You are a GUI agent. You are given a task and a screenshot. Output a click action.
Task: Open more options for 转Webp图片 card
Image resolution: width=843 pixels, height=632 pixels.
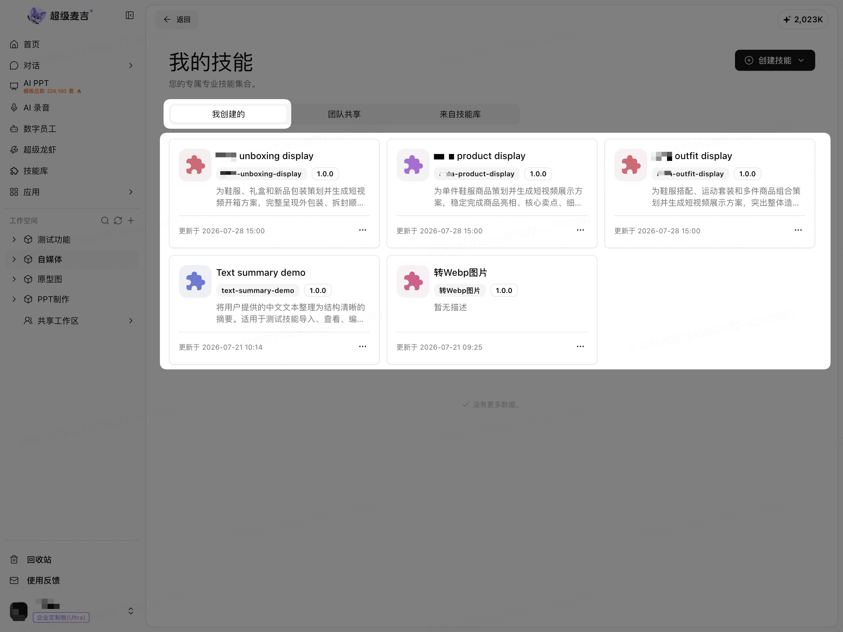point(580,347)
